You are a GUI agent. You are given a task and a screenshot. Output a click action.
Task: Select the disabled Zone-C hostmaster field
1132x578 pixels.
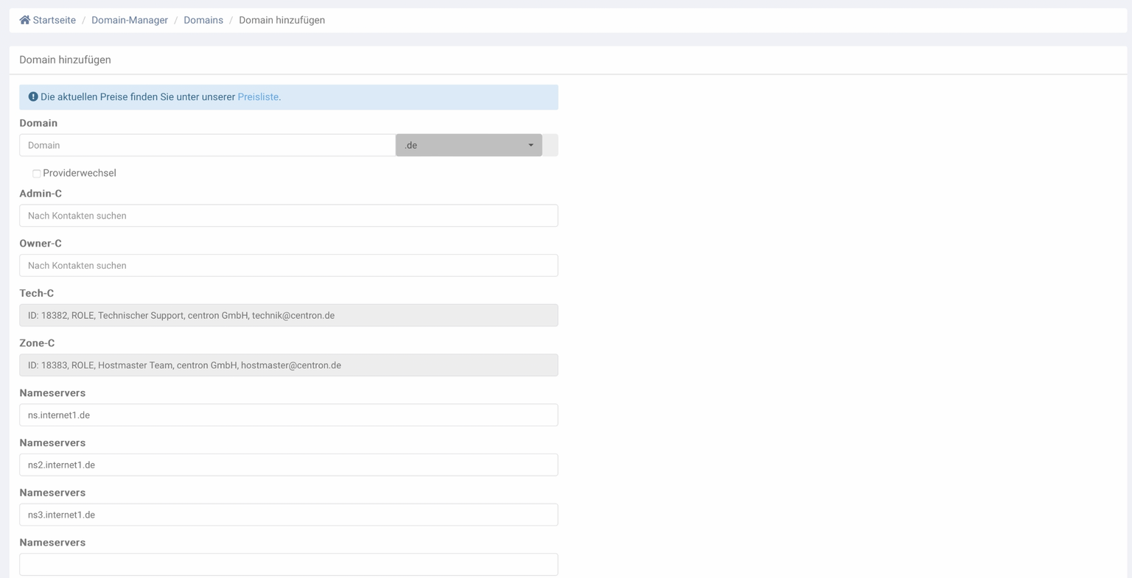(288, 365)
